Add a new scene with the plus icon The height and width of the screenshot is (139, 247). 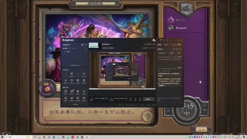86,48
